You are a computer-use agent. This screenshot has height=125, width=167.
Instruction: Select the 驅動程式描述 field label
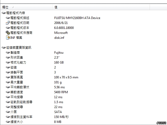tap(20, 18)
